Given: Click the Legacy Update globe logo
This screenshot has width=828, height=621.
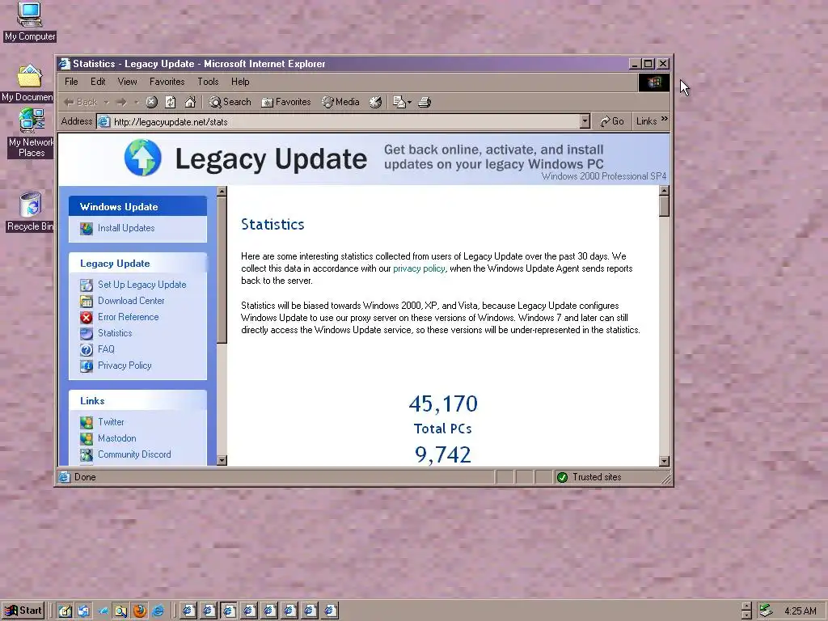Looking at the screenshot, I should pos(142,158).
